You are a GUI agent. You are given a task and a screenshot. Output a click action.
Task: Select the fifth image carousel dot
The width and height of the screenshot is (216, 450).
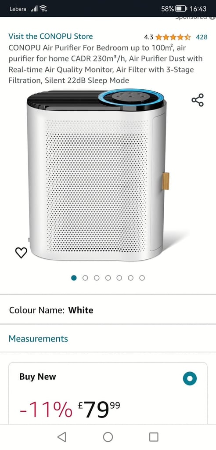tap(119, 278)
